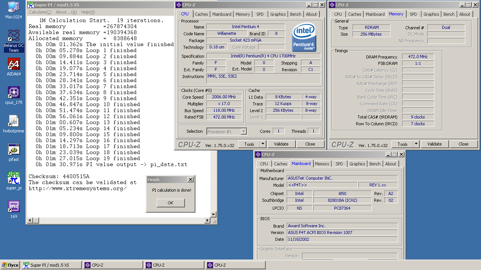Click the BIOS Date field 11/18/2002
This screenshot has width=481, height=270.
coord(342,239)
